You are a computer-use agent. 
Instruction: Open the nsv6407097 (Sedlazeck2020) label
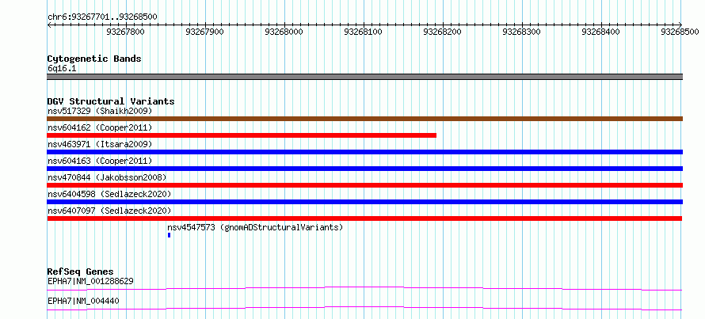pos(109,211)
